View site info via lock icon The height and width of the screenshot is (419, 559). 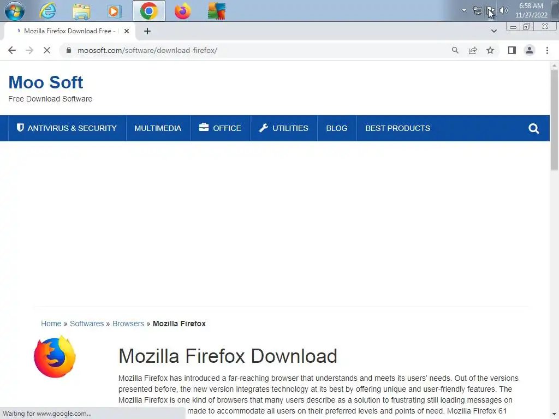69,50
